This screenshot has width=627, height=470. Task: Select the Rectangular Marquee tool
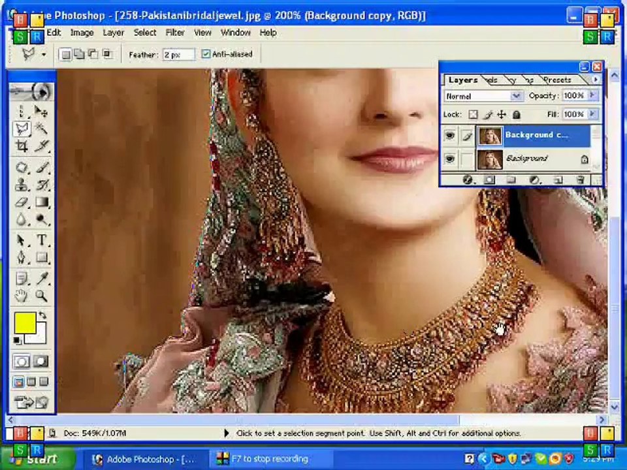pyautogui.click(x=22, y=111)
